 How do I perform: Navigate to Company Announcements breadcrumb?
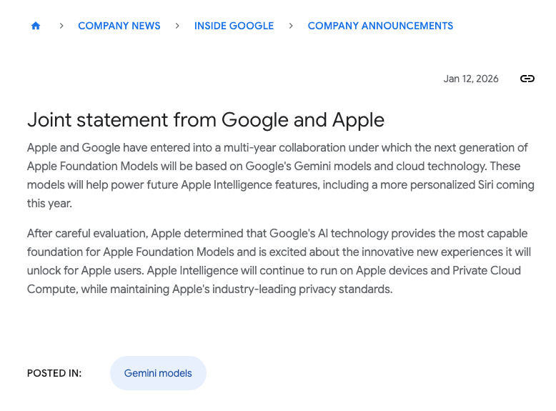tap(380, 26)
